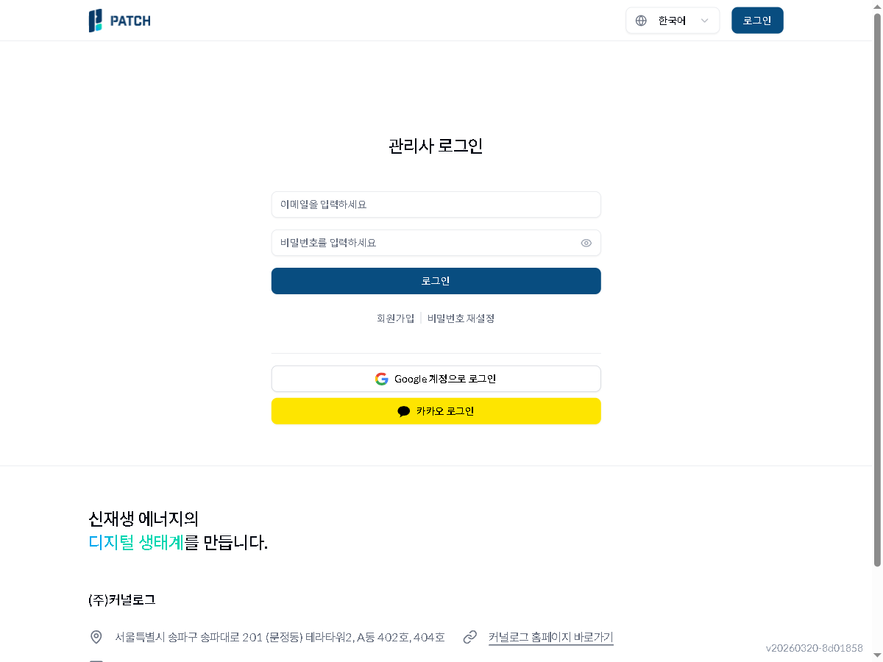Log in using the yellow 카카오 로그인 button
Image resolution: width=883 pixels, height=662 pixels.
coord(436,411)
